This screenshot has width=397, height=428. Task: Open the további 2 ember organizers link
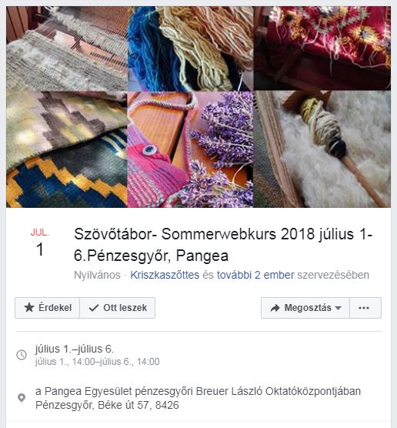point(255,275)
